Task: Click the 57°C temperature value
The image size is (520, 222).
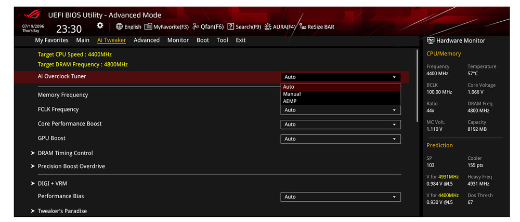Action: point(473,74)
